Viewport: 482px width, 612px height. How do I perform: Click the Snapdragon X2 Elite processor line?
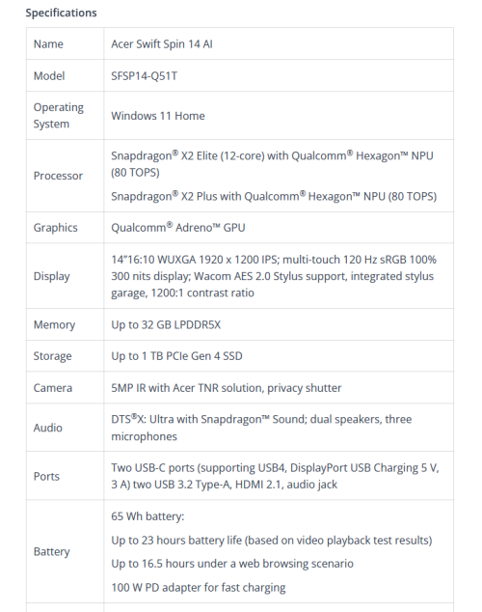tap(272, 164)
